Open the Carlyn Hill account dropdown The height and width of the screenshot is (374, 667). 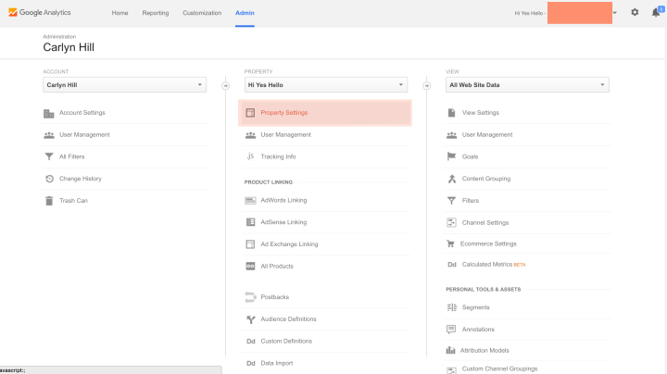125,84
